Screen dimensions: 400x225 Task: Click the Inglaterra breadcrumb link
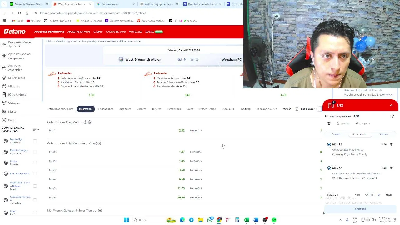click(x=72, y=41)
